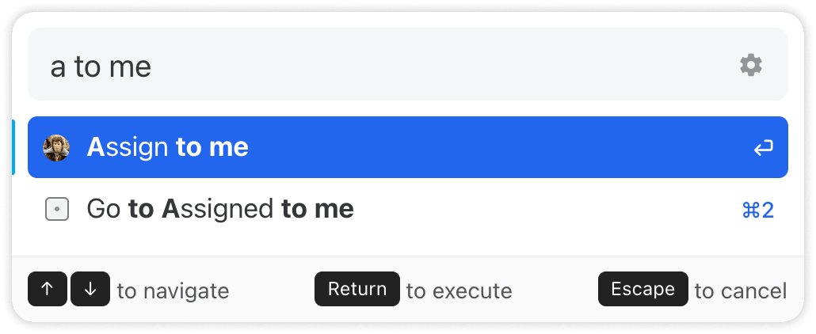Click the Return key badge
The image size is (816, 334).
(357, 290)
